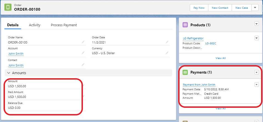Select Currency value USD - U.S. Dollar
The width and height of the screenshot is (263, 122).
click(x=103, y=53)
